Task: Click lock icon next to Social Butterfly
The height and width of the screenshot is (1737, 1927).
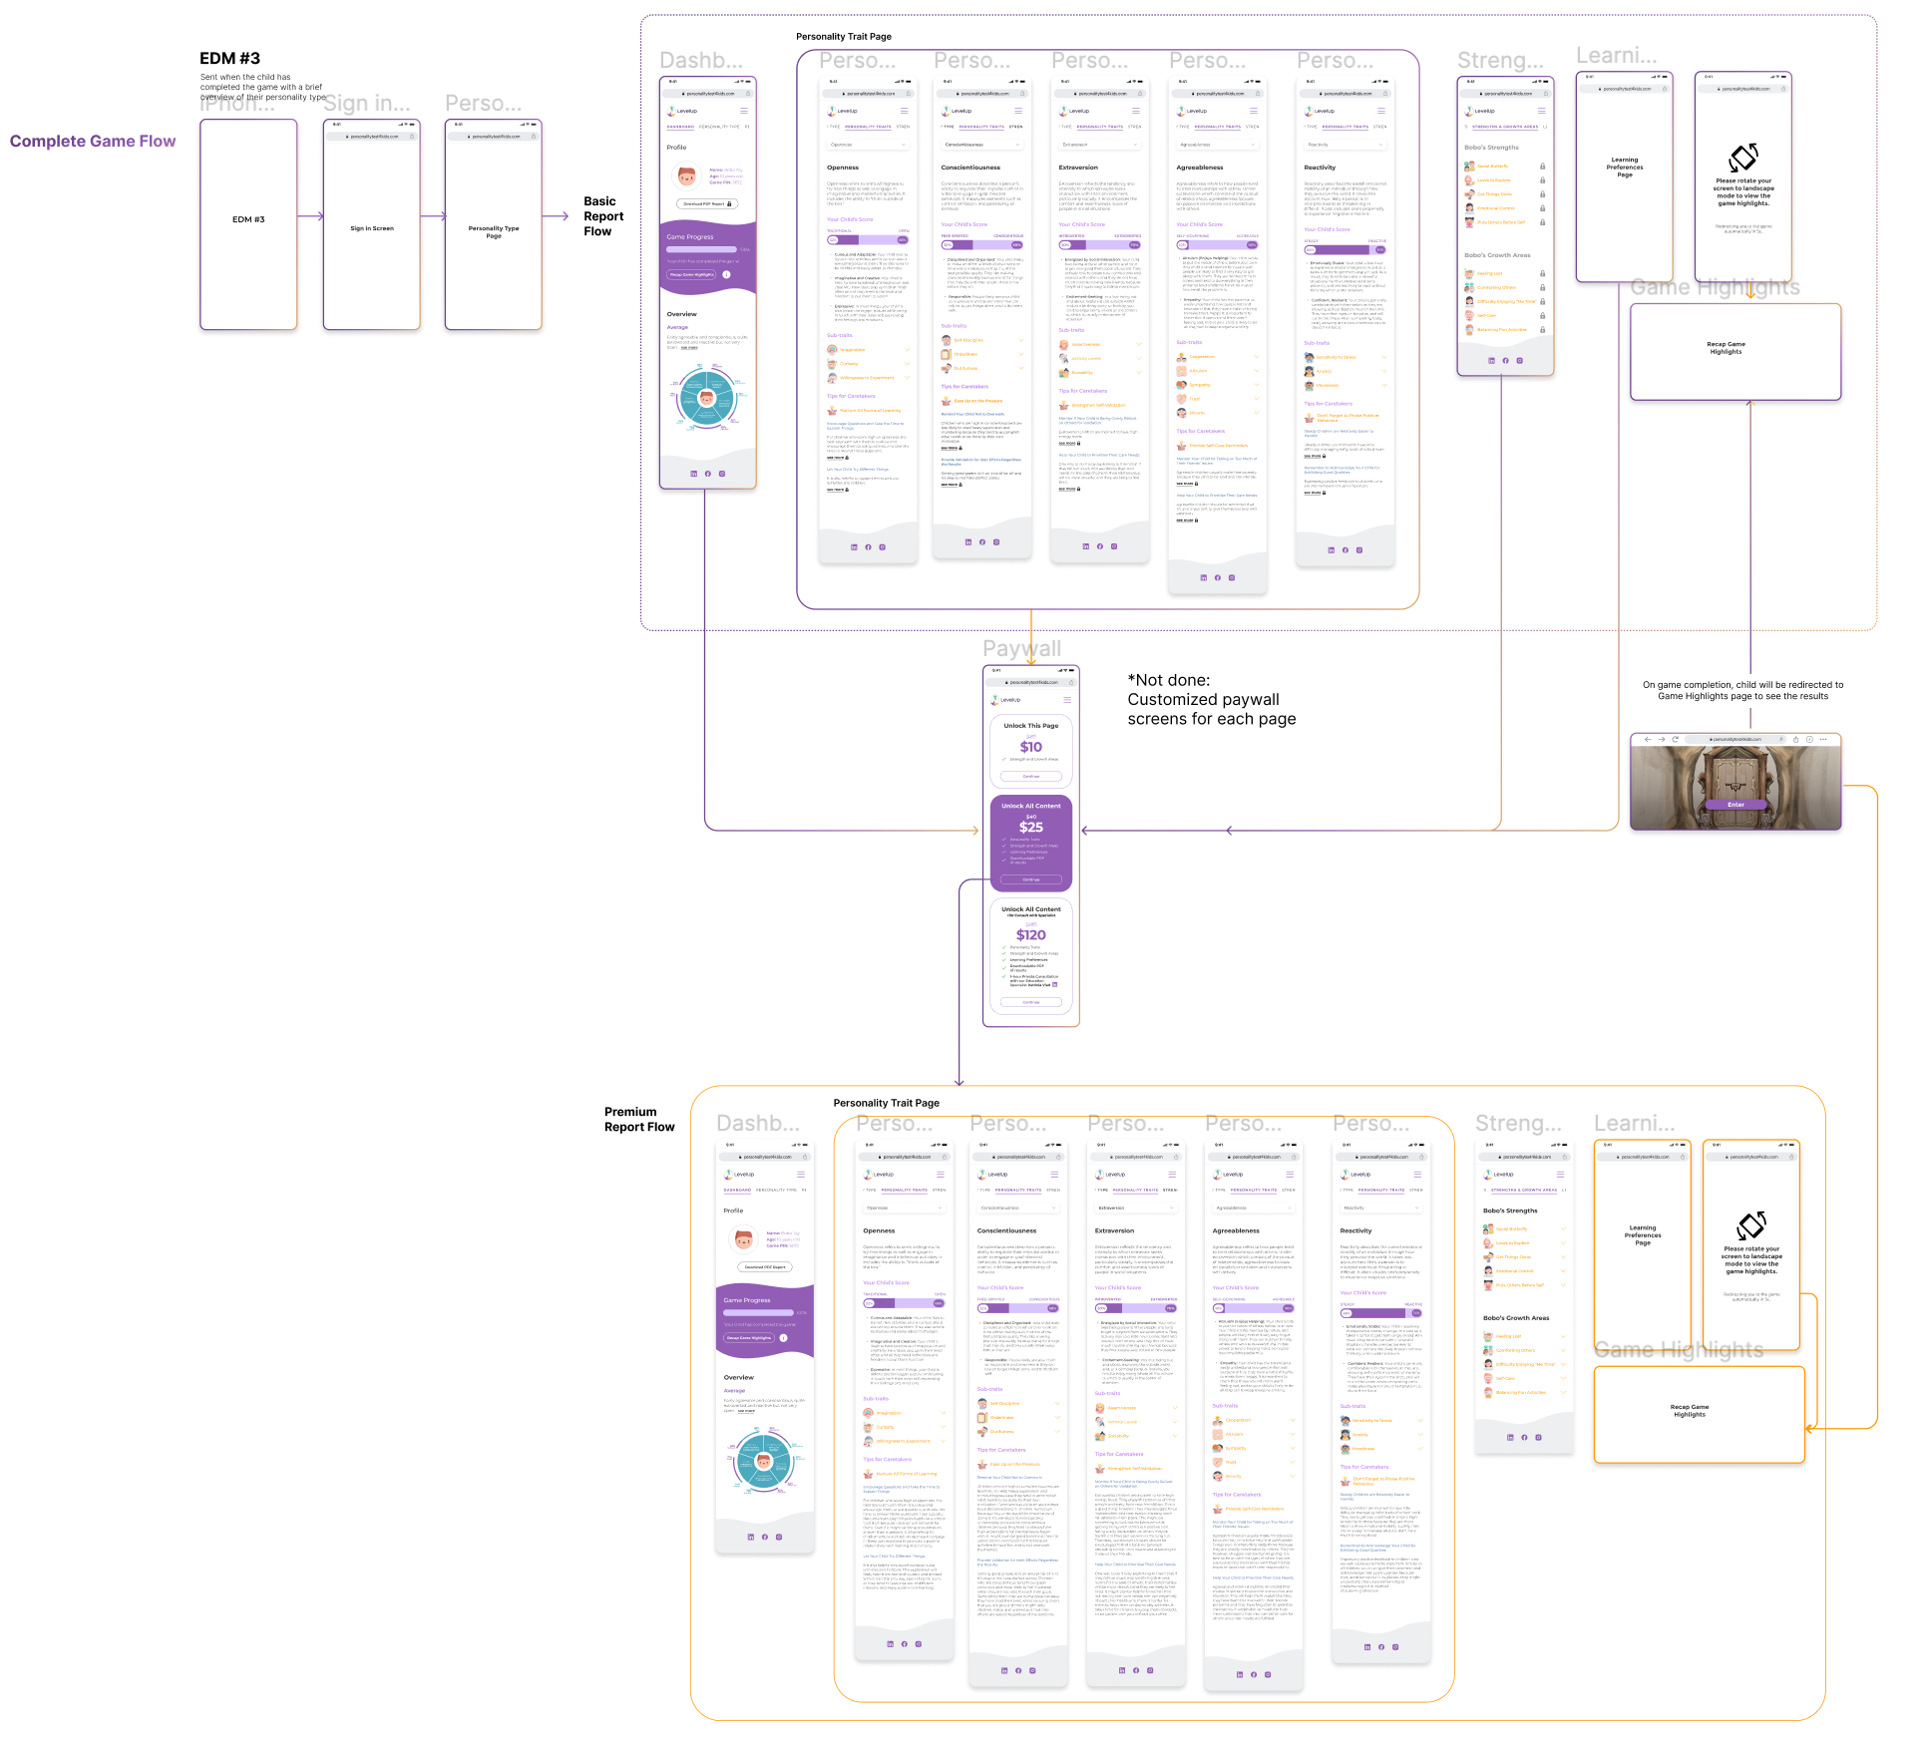Action: [x=1542, y=167]
